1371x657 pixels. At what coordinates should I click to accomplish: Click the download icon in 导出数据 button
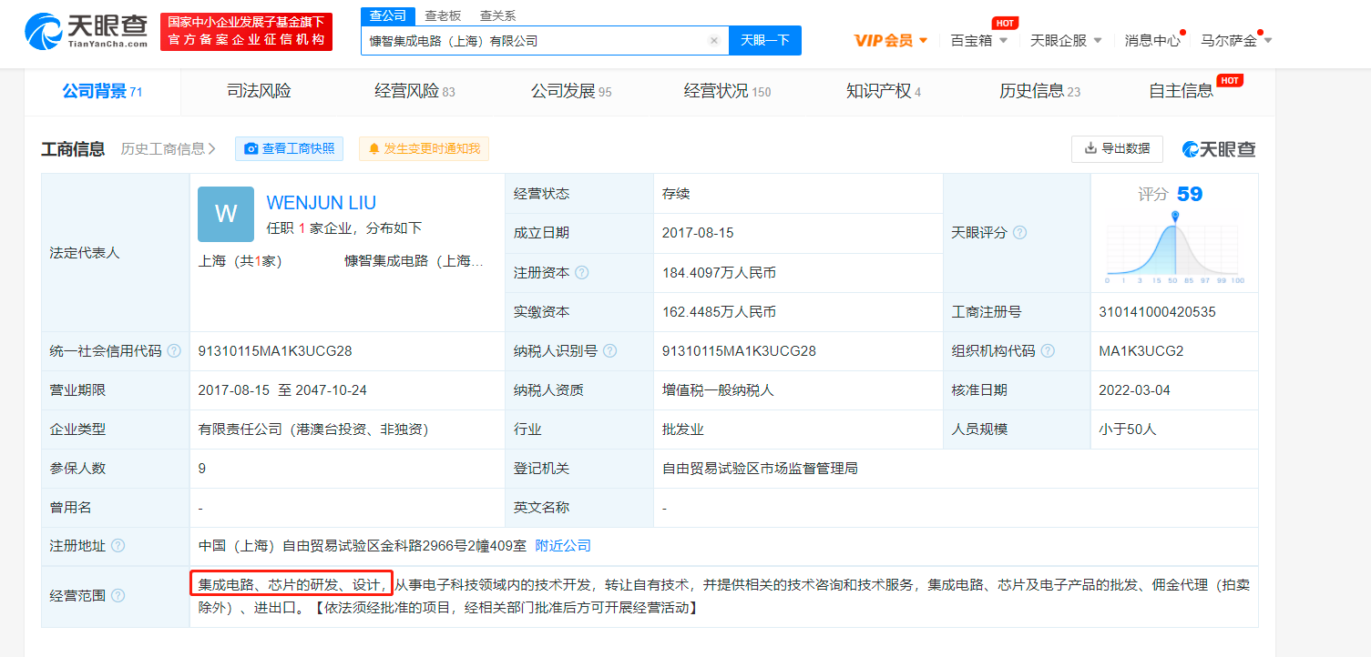coord(1090,147)
